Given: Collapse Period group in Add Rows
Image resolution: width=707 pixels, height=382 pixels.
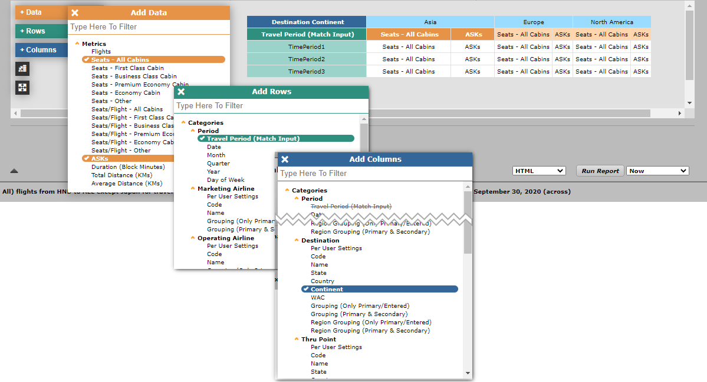Looking at the screenshot, I should pos(193,131).
